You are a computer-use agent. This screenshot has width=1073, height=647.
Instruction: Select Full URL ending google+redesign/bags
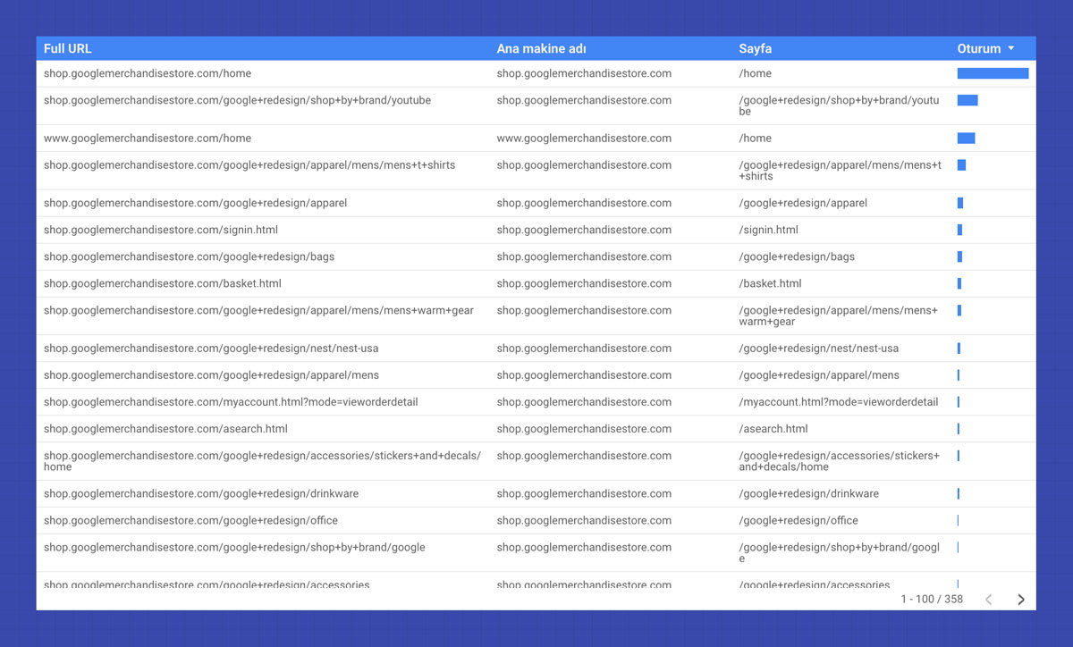coord(189,256)
